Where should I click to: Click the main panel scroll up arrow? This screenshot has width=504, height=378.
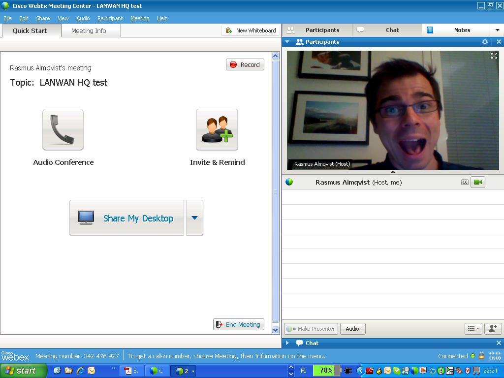[276, 56]
